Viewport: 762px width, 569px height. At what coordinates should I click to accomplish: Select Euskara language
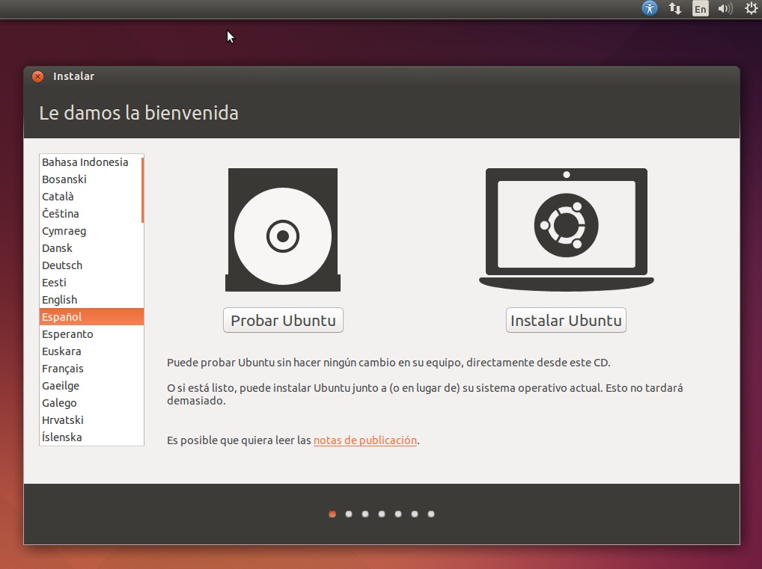(91, 351)
